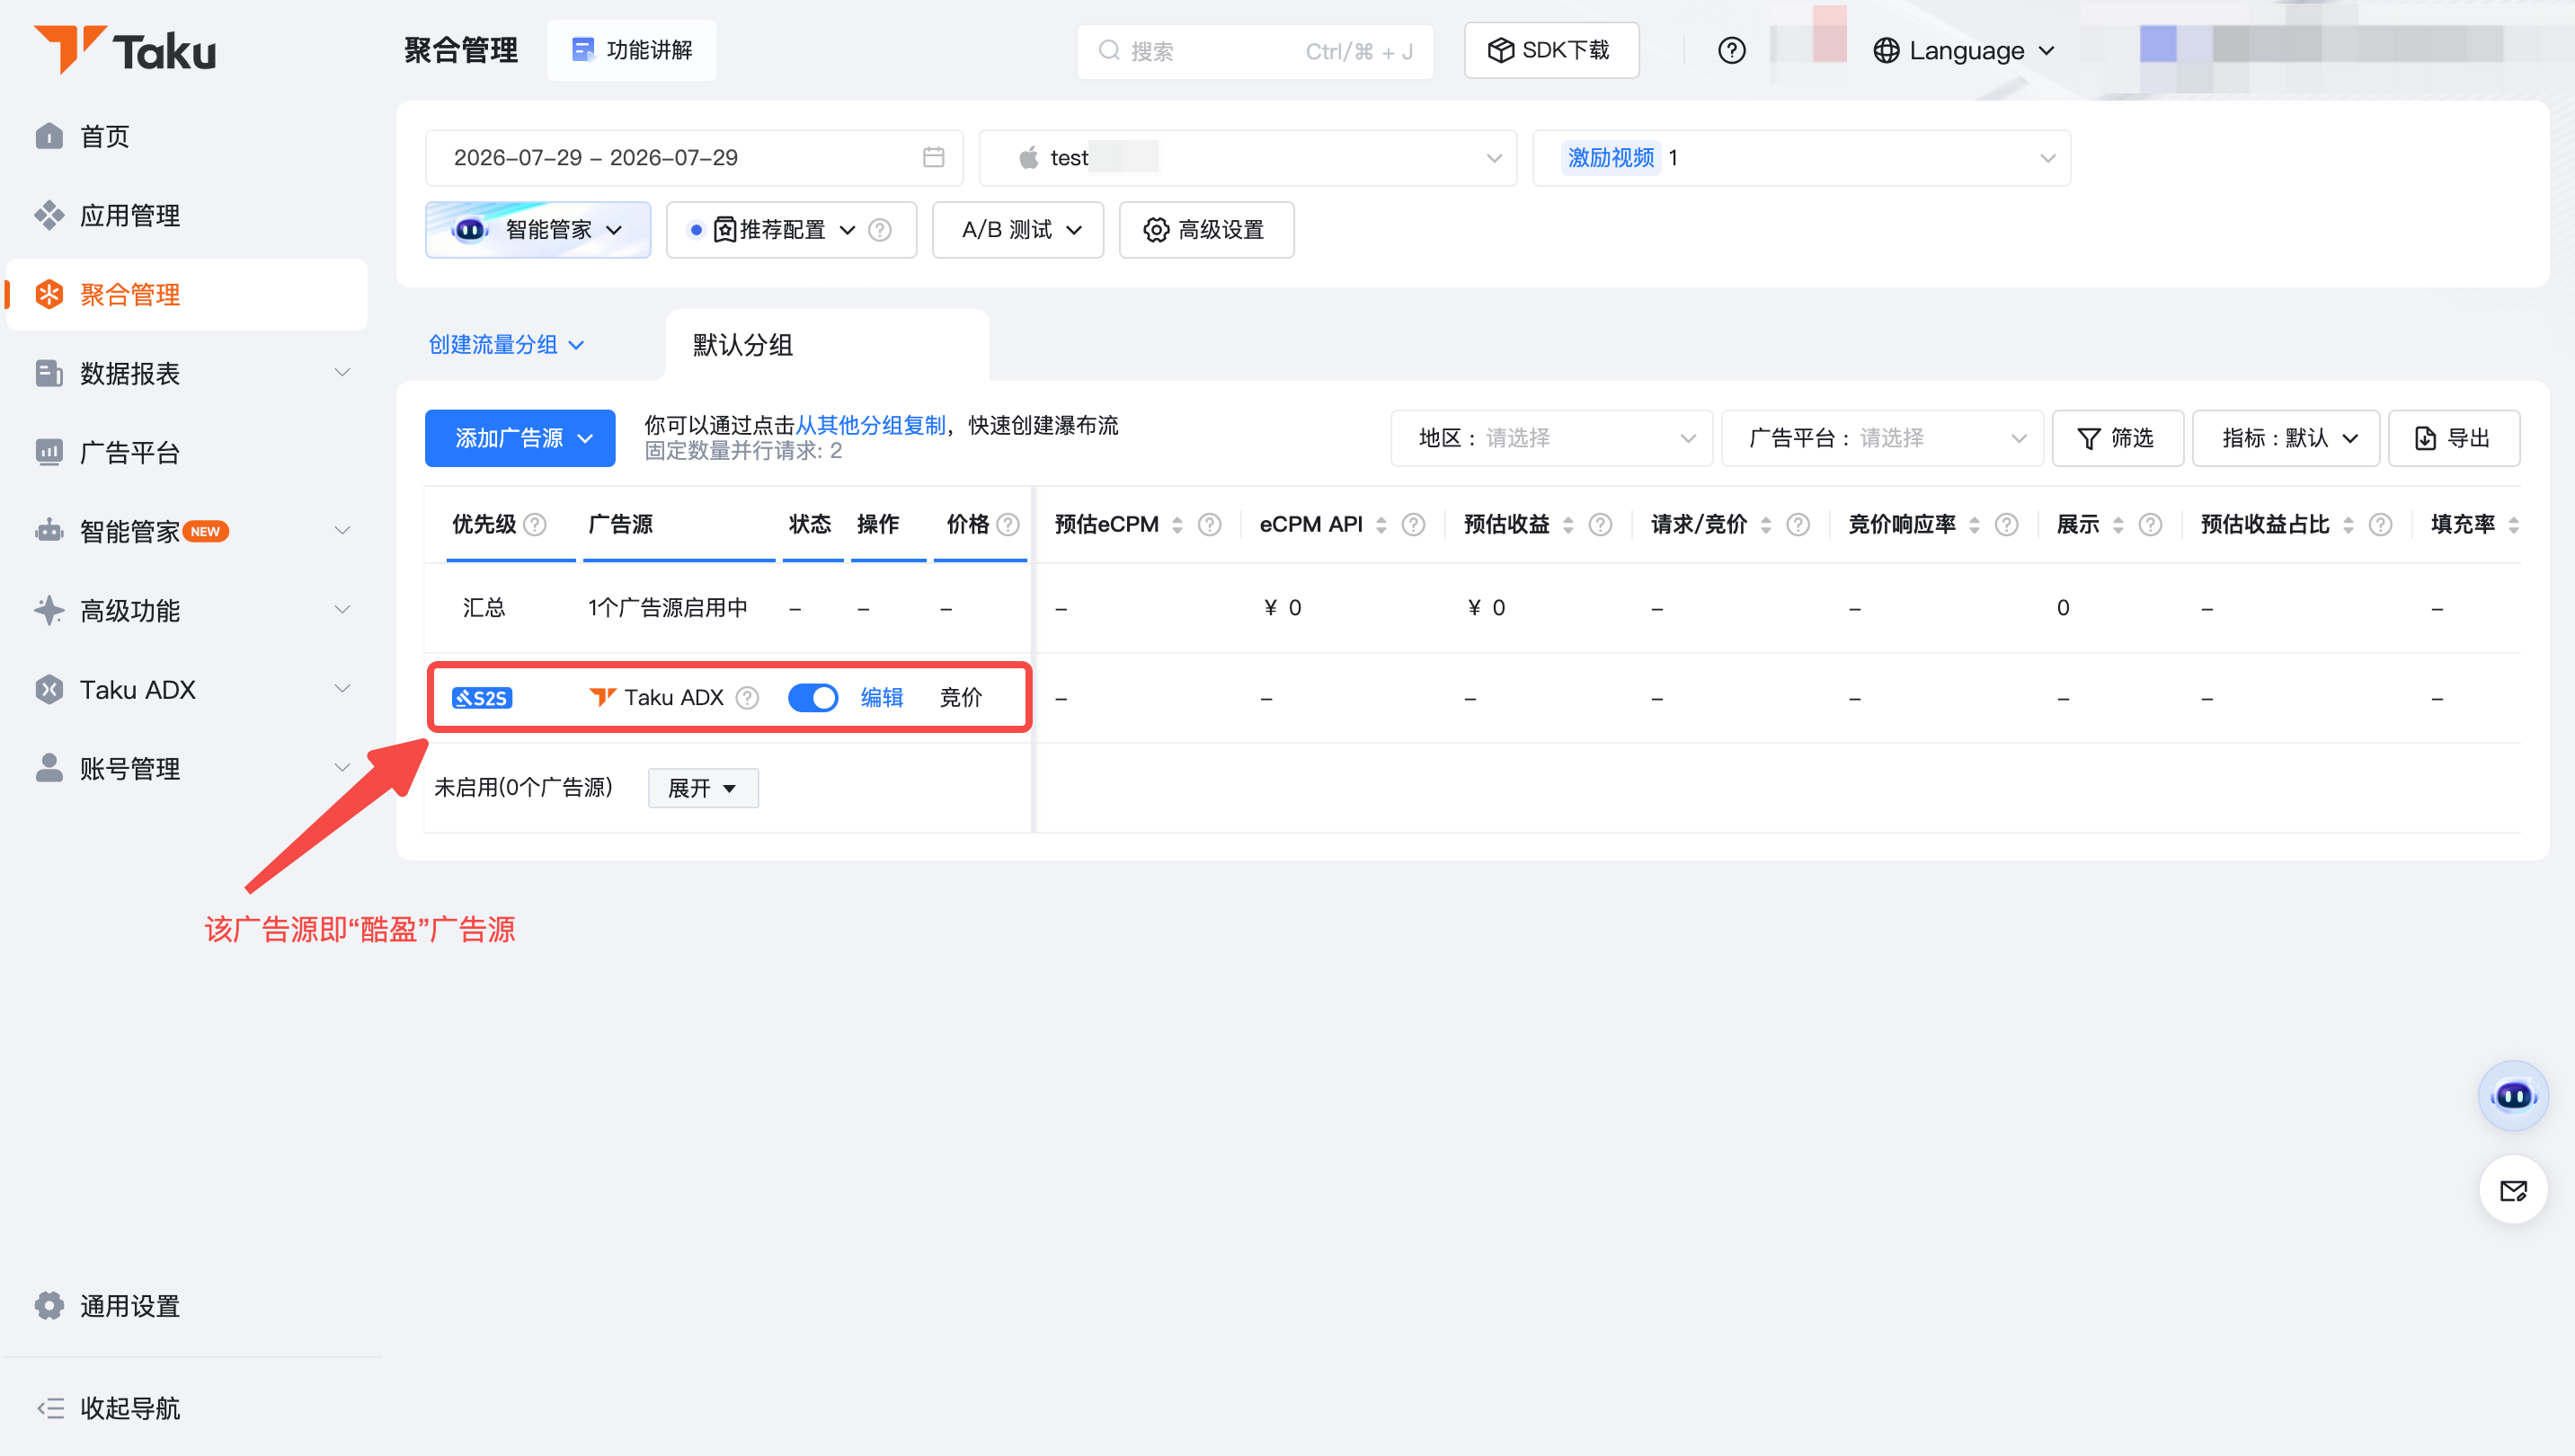Click help icon beside Taku ADX ad source
The image size is (2575, 1456).
(x=747, y=697)
